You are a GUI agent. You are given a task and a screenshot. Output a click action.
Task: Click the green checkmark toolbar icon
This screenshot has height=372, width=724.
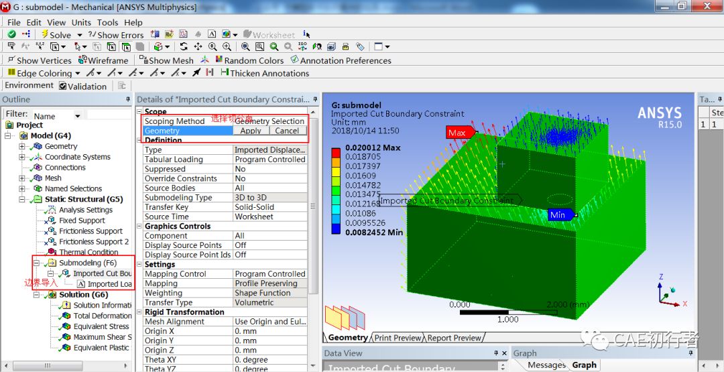(x=12, y=35)
